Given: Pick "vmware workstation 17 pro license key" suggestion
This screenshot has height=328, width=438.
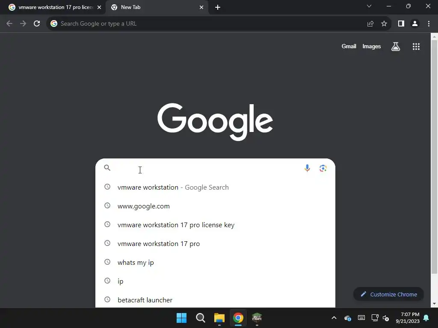Looking at the screenshot, I should coord(215,225).
